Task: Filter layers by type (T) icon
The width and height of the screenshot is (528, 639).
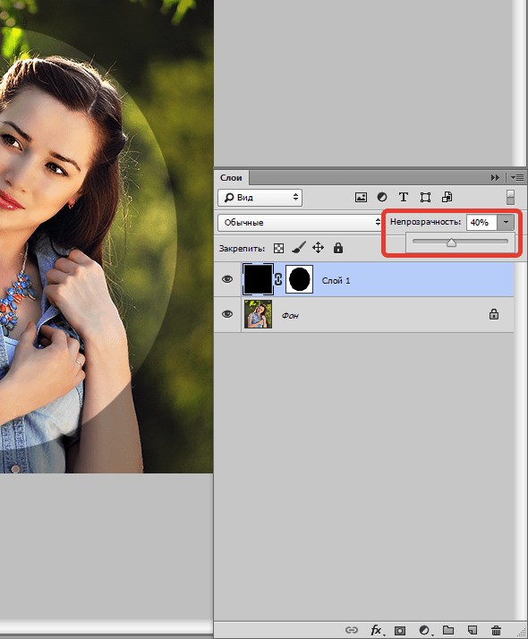Action: 404,197
